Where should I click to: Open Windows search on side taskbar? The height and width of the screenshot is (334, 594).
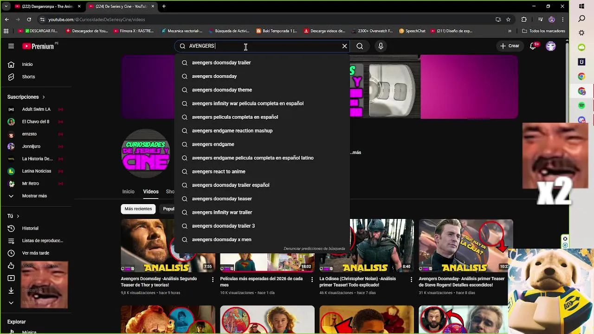click(581, 19)
